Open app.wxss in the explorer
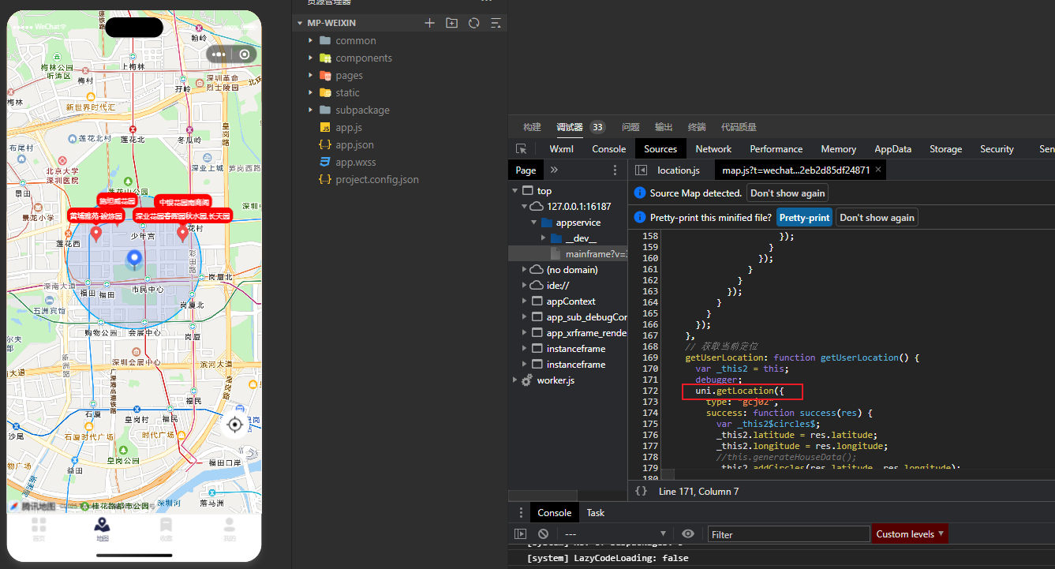This screenshot has width=1055, height=569. tap(355, 162)
